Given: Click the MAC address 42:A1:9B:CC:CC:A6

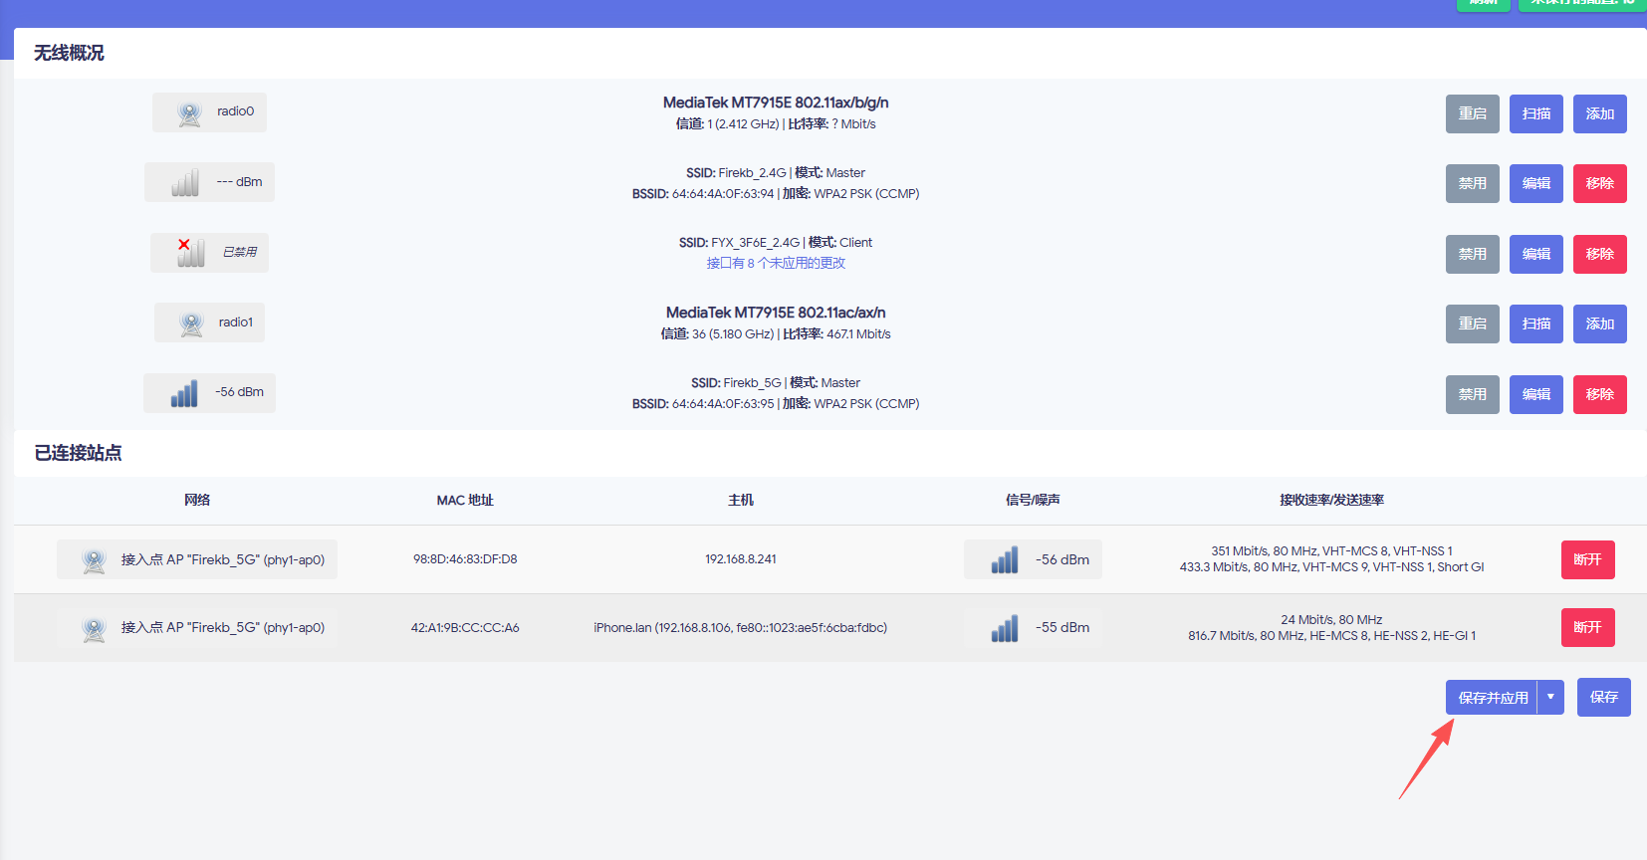Looking at the screenshot, I should point(465,628).
